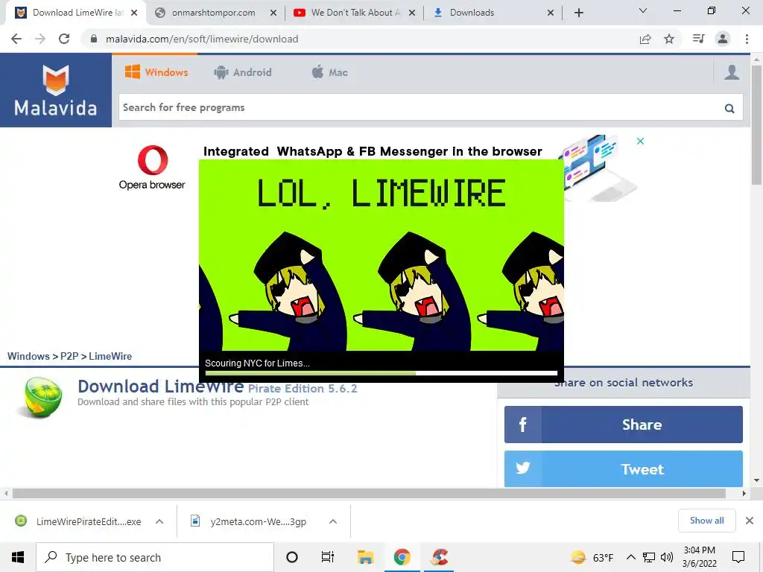This screenshot has width=763, height=572.
Task: Click the Type here to search box
Action: coord(155,557)
